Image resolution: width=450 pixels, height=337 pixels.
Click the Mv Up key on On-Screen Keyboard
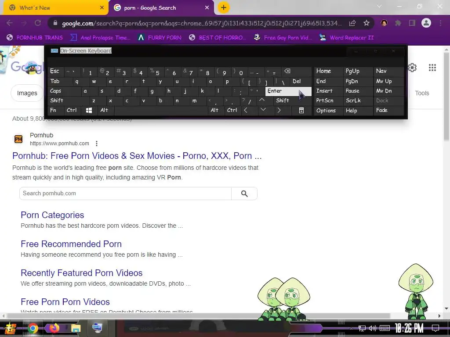pyautogui.click(x=388, y=81)
